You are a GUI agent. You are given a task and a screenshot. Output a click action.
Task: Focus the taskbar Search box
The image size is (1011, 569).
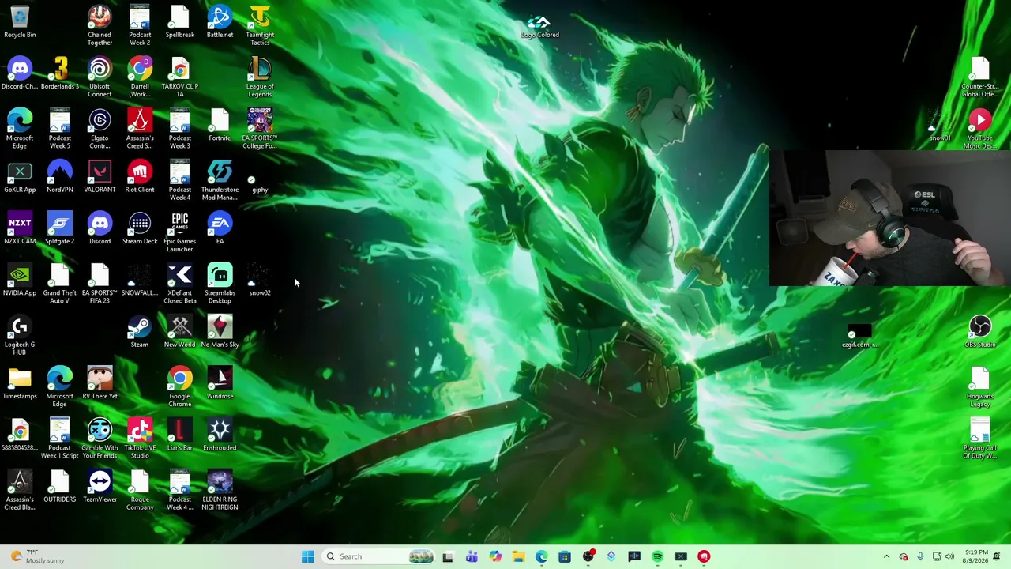point(380,556)
